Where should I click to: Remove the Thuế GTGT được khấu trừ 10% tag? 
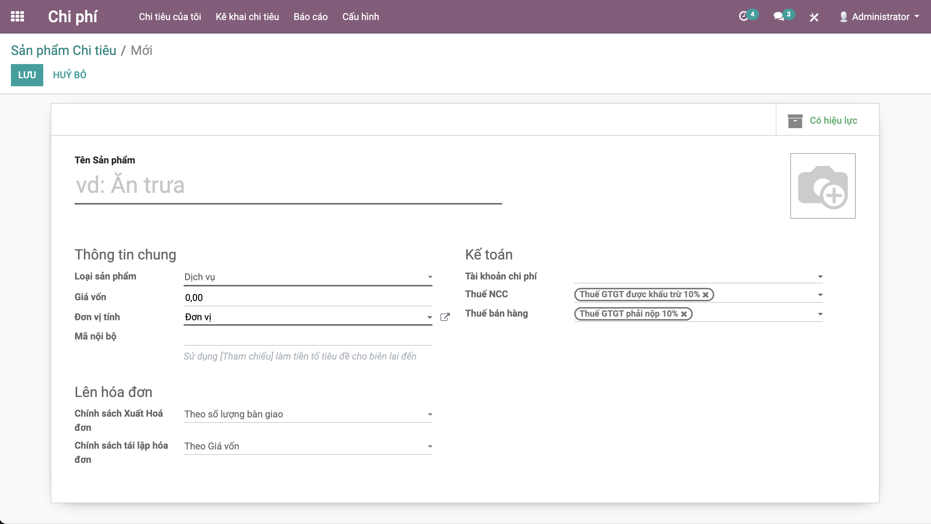(706, 295)
